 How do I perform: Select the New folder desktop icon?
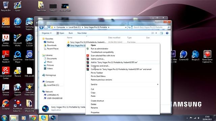41,6
